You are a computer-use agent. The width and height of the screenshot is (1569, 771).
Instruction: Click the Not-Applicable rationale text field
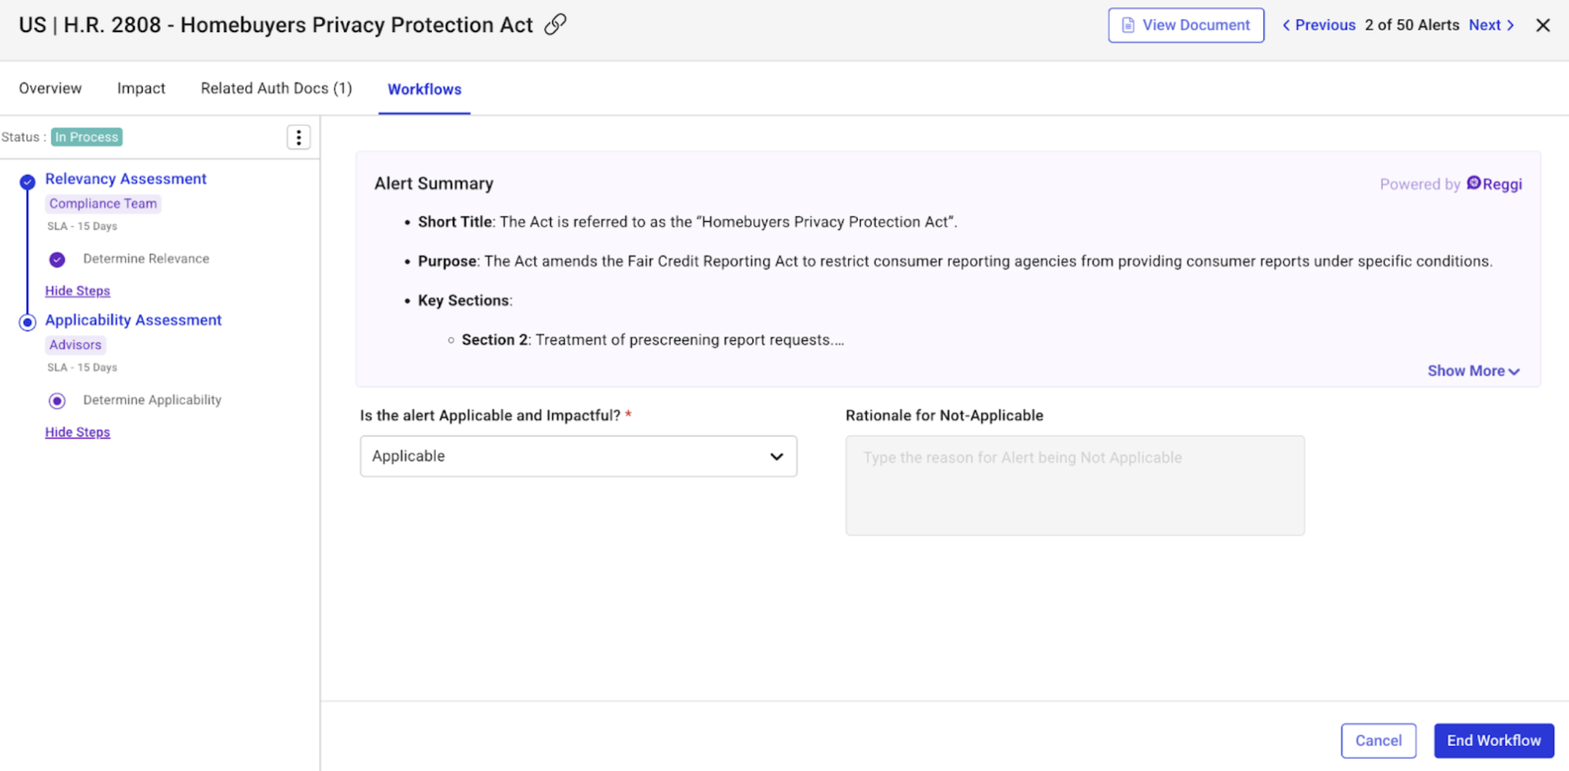click(x=1074, y=485)
